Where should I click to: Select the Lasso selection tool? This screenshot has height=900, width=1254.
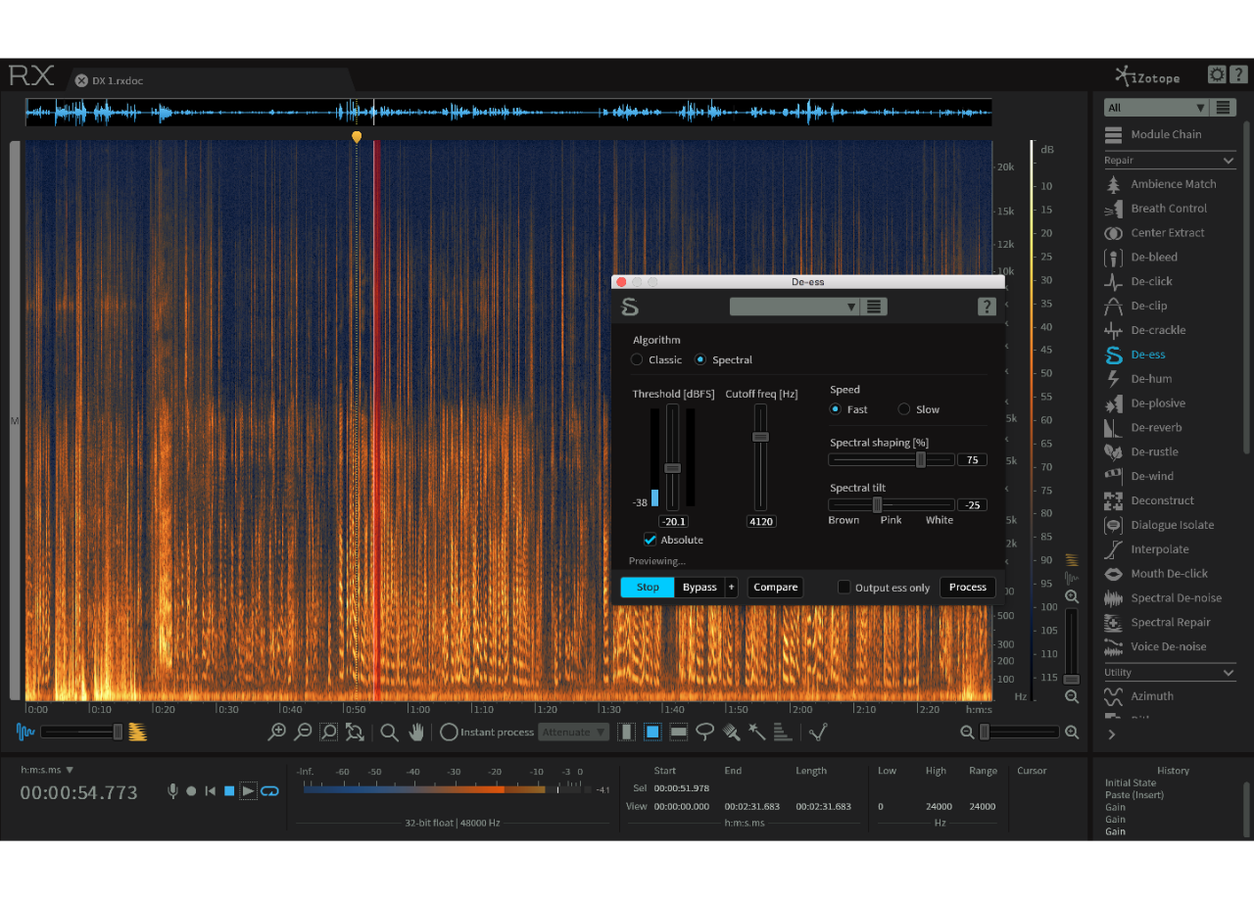click(x=704, y=732)
